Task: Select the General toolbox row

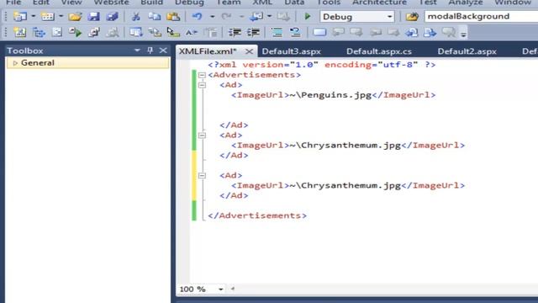Action: tap(87, 63)
